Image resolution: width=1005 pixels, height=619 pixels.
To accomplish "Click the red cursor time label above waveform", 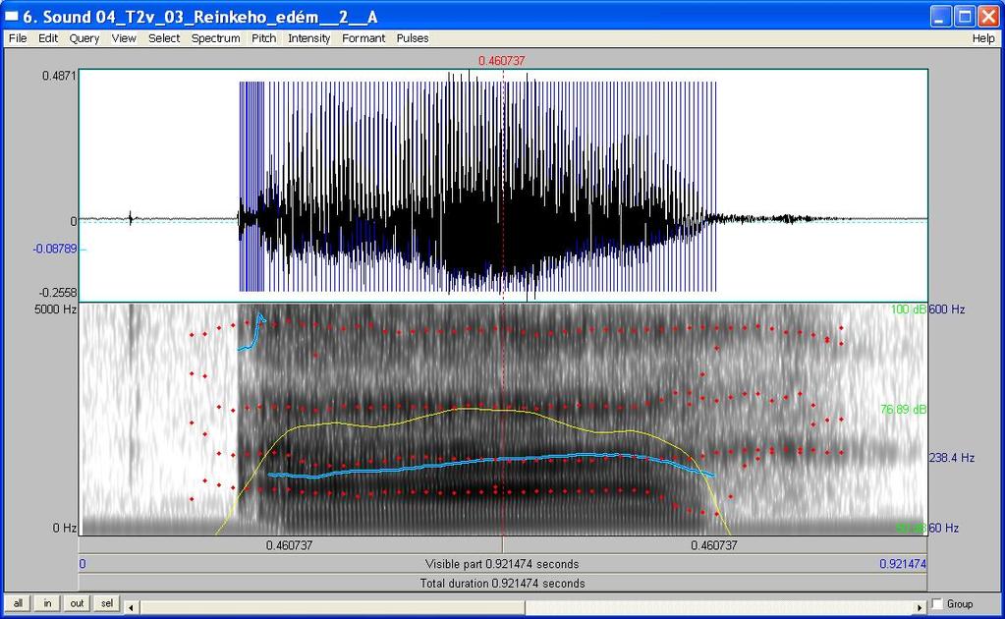I will [x=502, y=61].
